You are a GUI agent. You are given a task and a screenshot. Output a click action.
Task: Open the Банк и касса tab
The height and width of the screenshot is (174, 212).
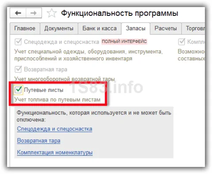[99, 28]
